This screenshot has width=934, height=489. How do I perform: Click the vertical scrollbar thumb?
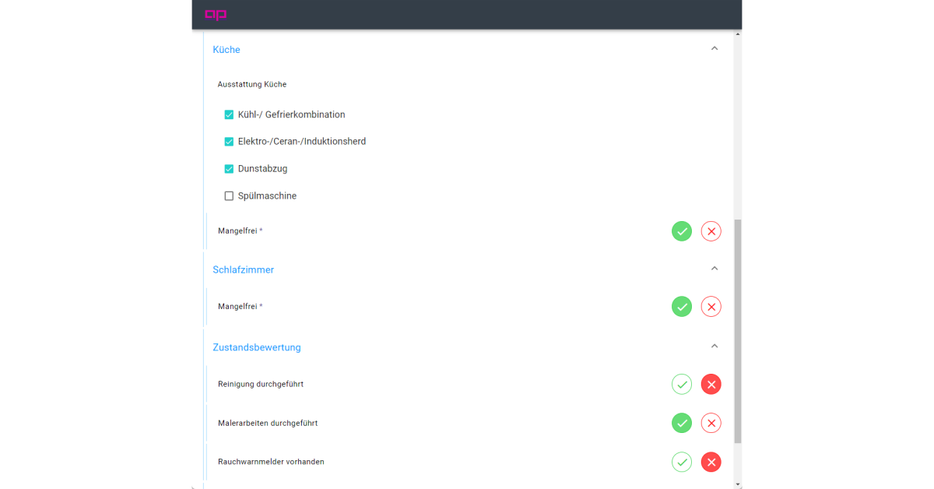(738, 331)
